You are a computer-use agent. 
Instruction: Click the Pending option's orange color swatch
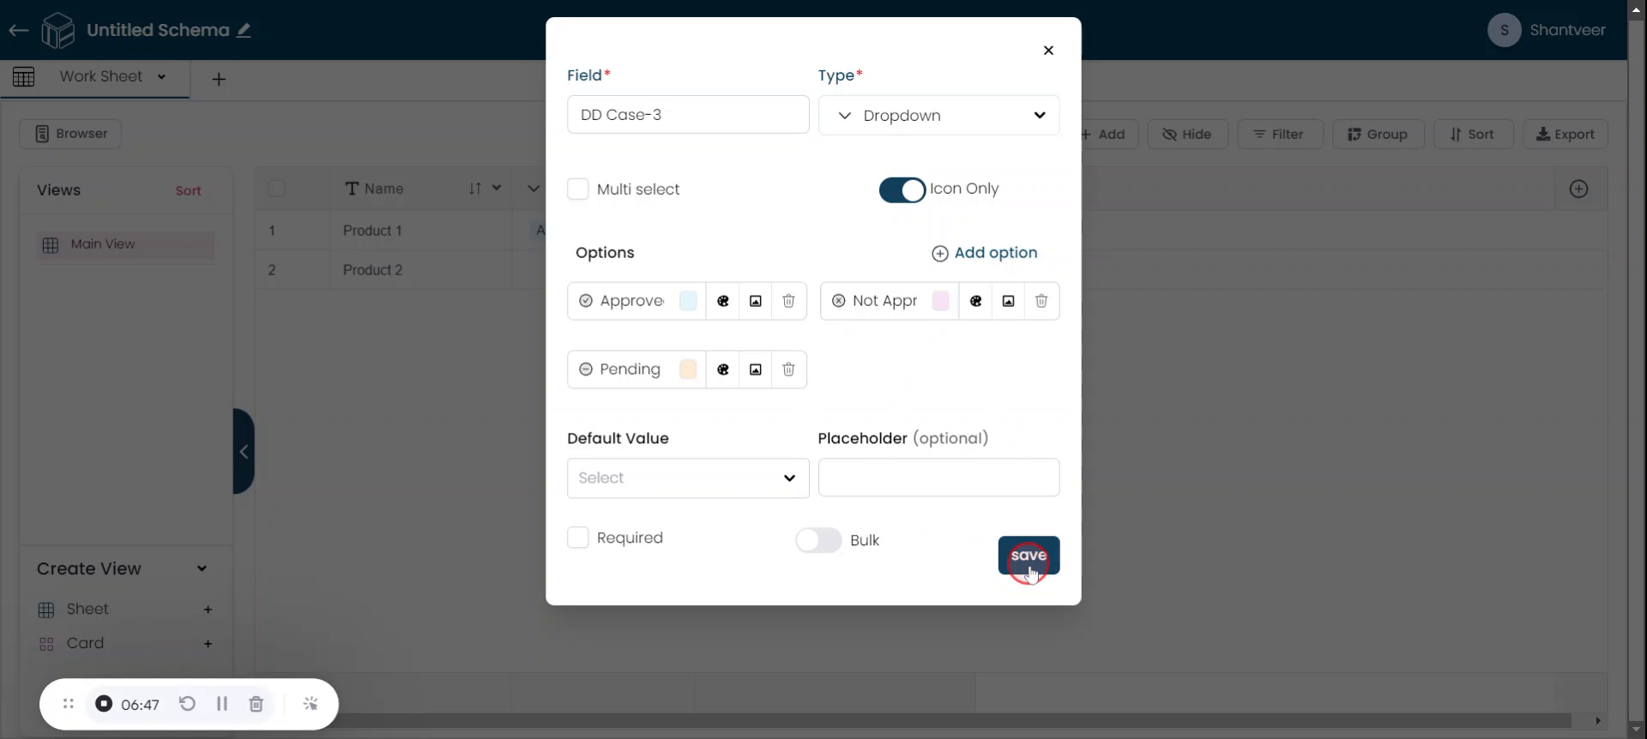tap(687, 369)
